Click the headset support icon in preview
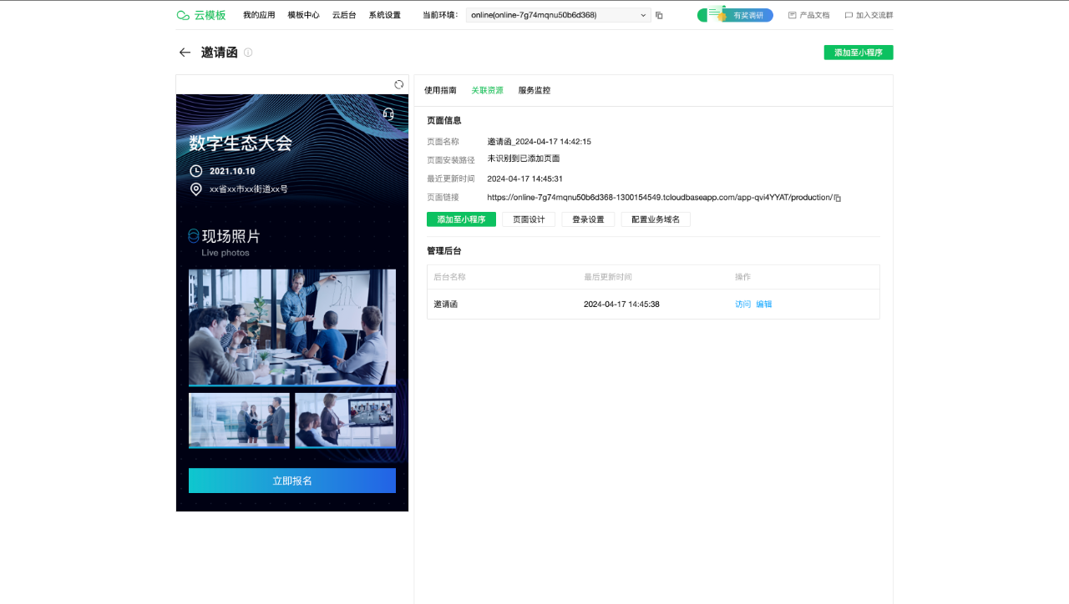The image size is (1069, 604). (388, 114)
